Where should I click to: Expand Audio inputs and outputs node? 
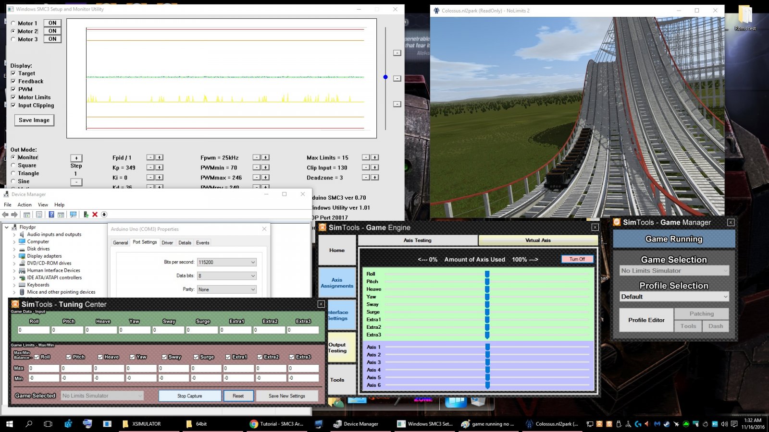[14, 234]
